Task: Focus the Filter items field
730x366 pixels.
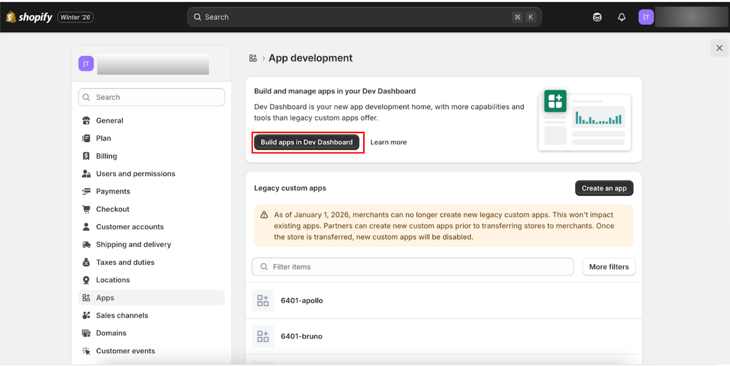Action: (413, 267)
